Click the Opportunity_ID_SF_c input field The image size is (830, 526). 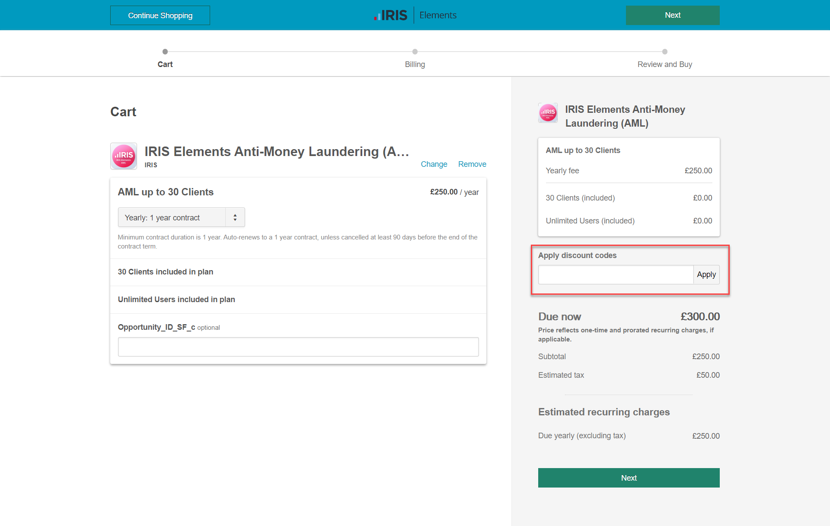[x=298, y=347]
